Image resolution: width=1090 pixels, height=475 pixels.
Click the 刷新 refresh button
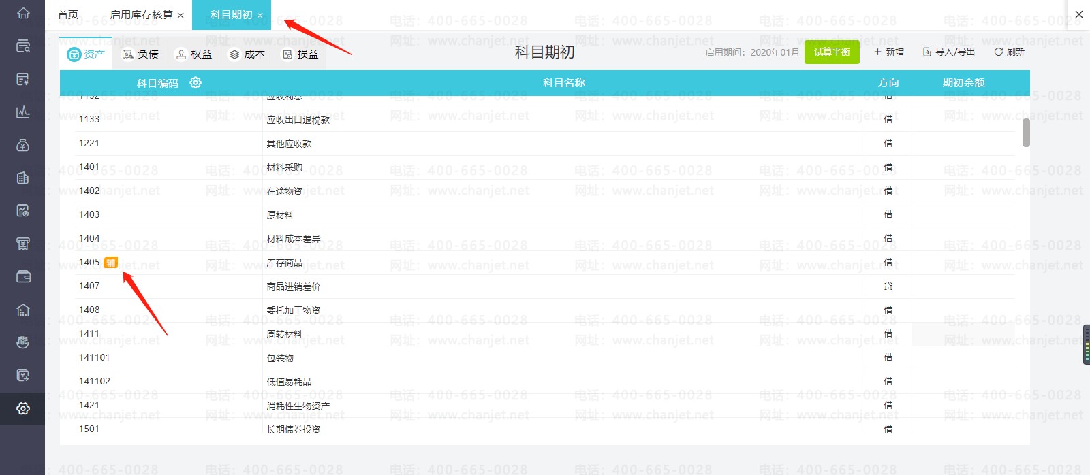click(x=1009, y=52)
